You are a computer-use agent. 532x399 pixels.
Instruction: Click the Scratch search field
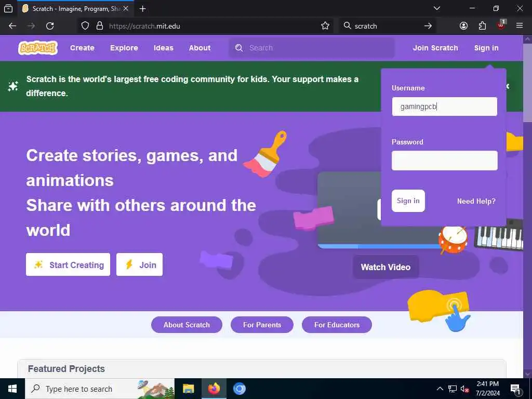point(312,48)
